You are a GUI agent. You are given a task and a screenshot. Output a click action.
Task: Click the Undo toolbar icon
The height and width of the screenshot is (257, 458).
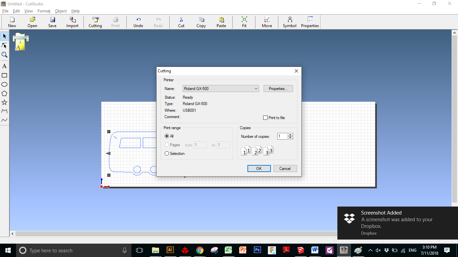[138, 22]
